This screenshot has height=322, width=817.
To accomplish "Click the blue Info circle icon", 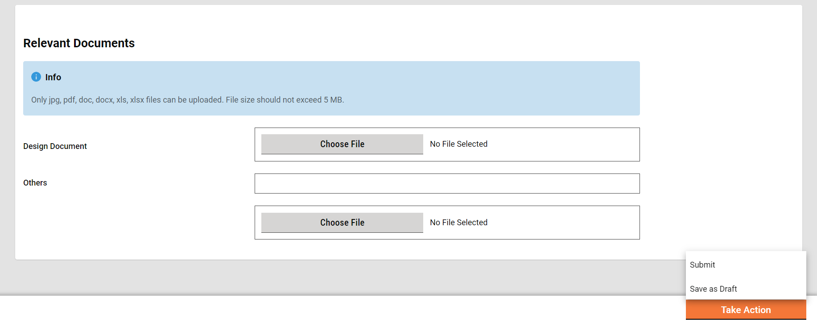I will (x=36, y=77).
